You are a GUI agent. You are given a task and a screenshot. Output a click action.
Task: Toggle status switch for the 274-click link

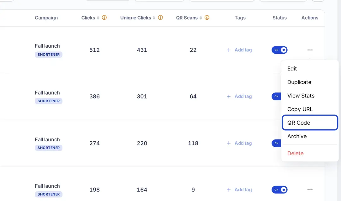276,143
